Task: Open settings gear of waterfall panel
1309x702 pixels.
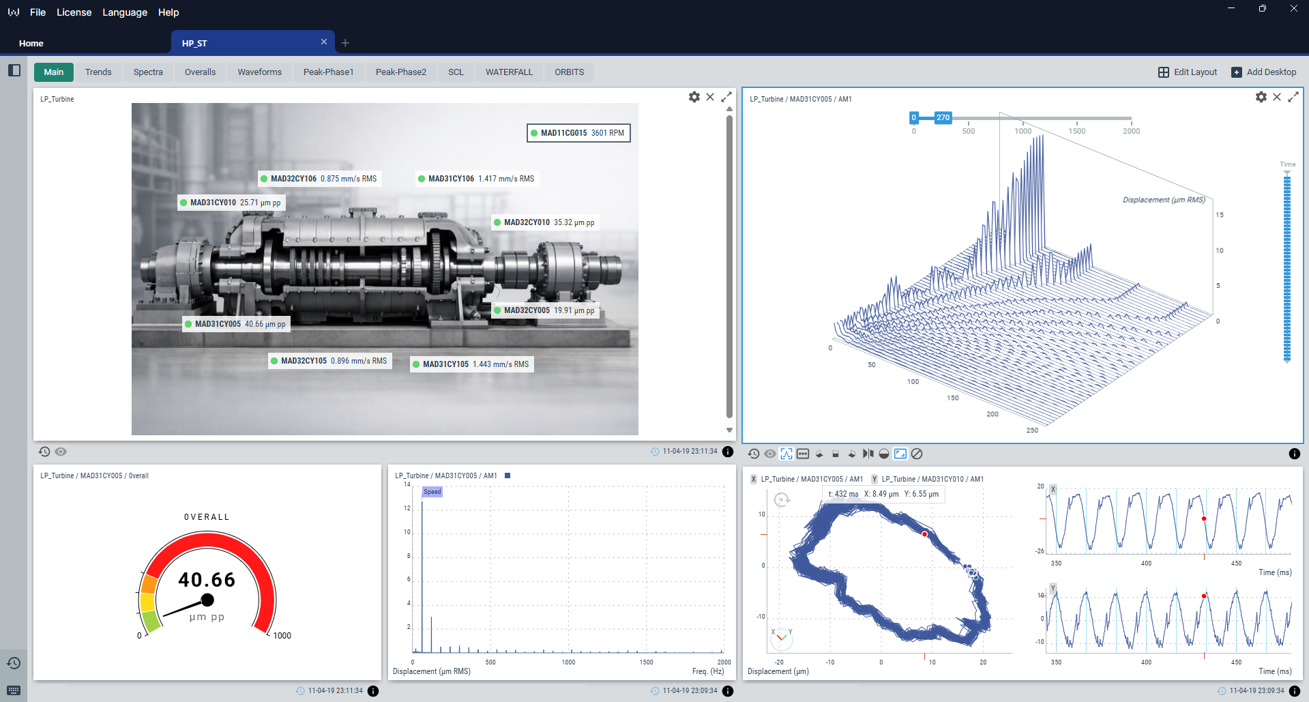Action: click(1261, 98)
